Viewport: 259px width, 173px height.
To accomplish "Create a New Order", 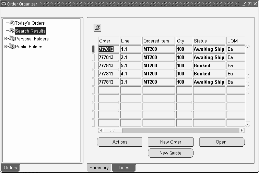I will 170,142.
